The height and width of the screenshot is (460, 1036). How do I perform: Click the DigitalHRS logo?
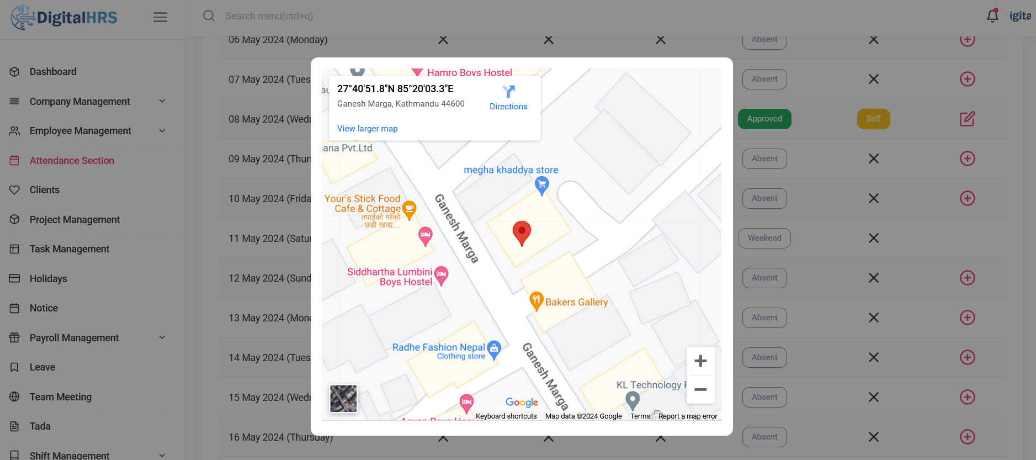click(x=64, y=18)
